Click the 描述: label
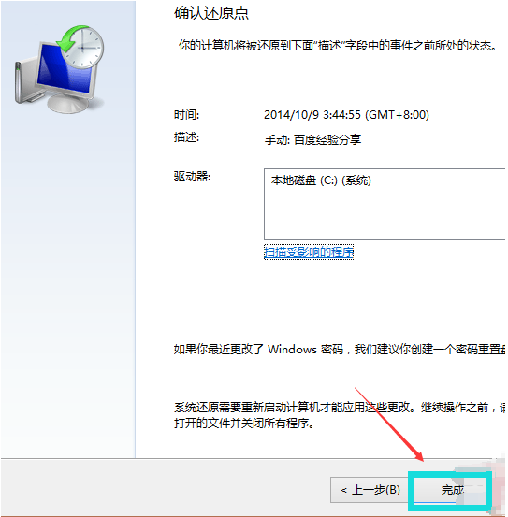This screenshot has height=517, width=508. 186,137
